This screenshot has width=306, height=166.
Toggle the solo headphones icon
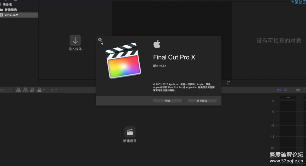tap(291, 90)
